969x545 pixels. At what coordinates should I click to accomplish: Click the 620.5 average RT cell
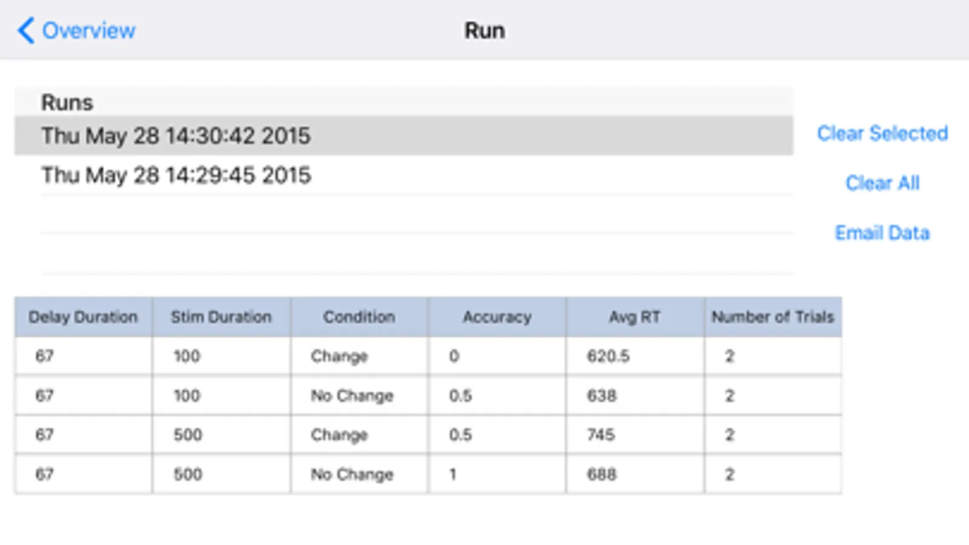[608, 356]
